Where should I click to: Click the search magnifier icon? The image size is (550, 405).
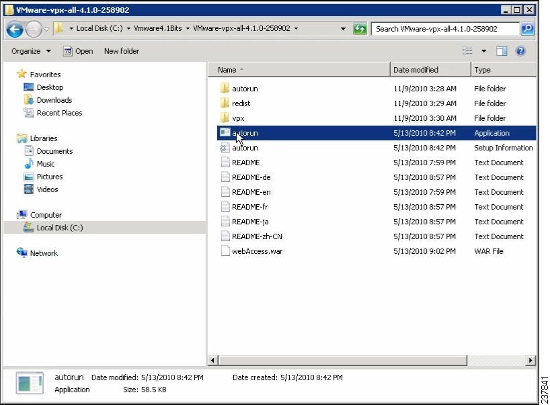point(527,29)
